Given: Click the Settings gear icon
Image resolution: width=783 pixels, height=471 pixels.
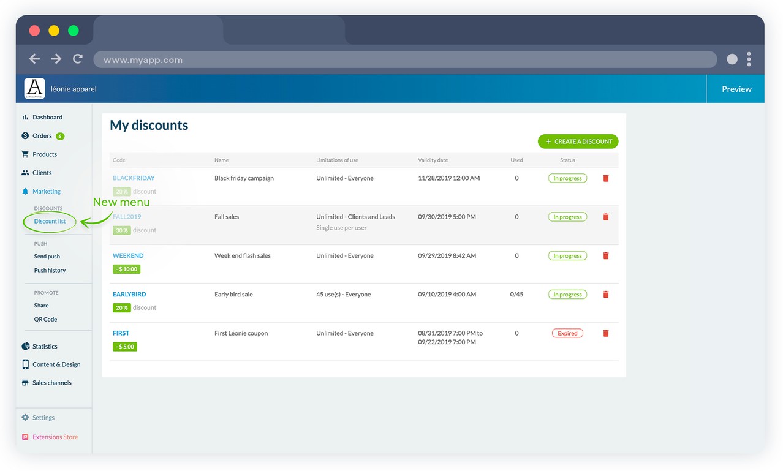Looking at the screenshot, I should pos(25,418).
